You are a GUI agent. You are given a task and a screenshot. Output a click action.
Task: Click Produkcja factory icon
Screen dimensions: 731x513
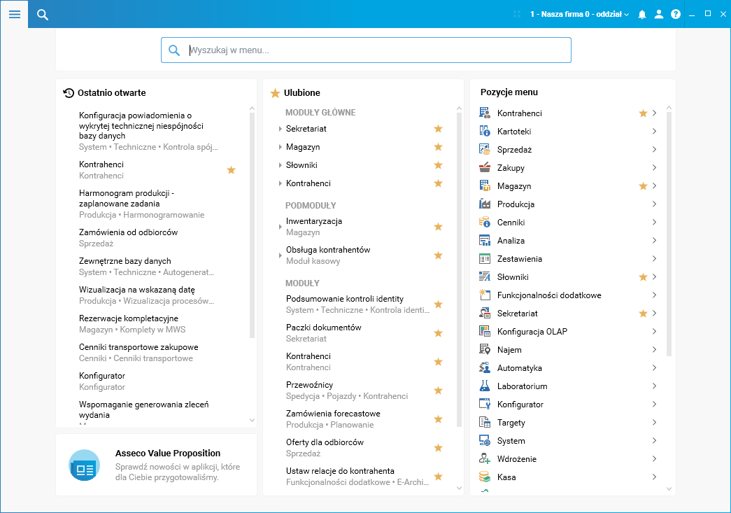click(485, 204)
